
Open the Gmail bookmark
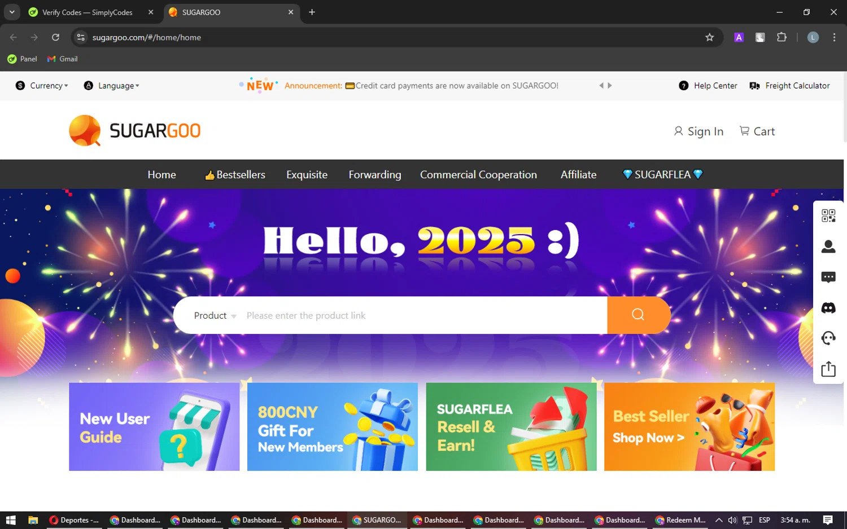pyautogui.click(x=63, y=59)
